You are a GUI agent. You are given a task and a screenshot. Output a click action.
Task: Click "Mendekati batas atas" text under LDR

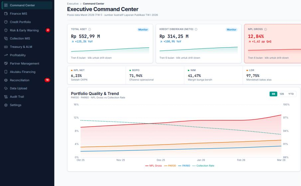[259, 80]
